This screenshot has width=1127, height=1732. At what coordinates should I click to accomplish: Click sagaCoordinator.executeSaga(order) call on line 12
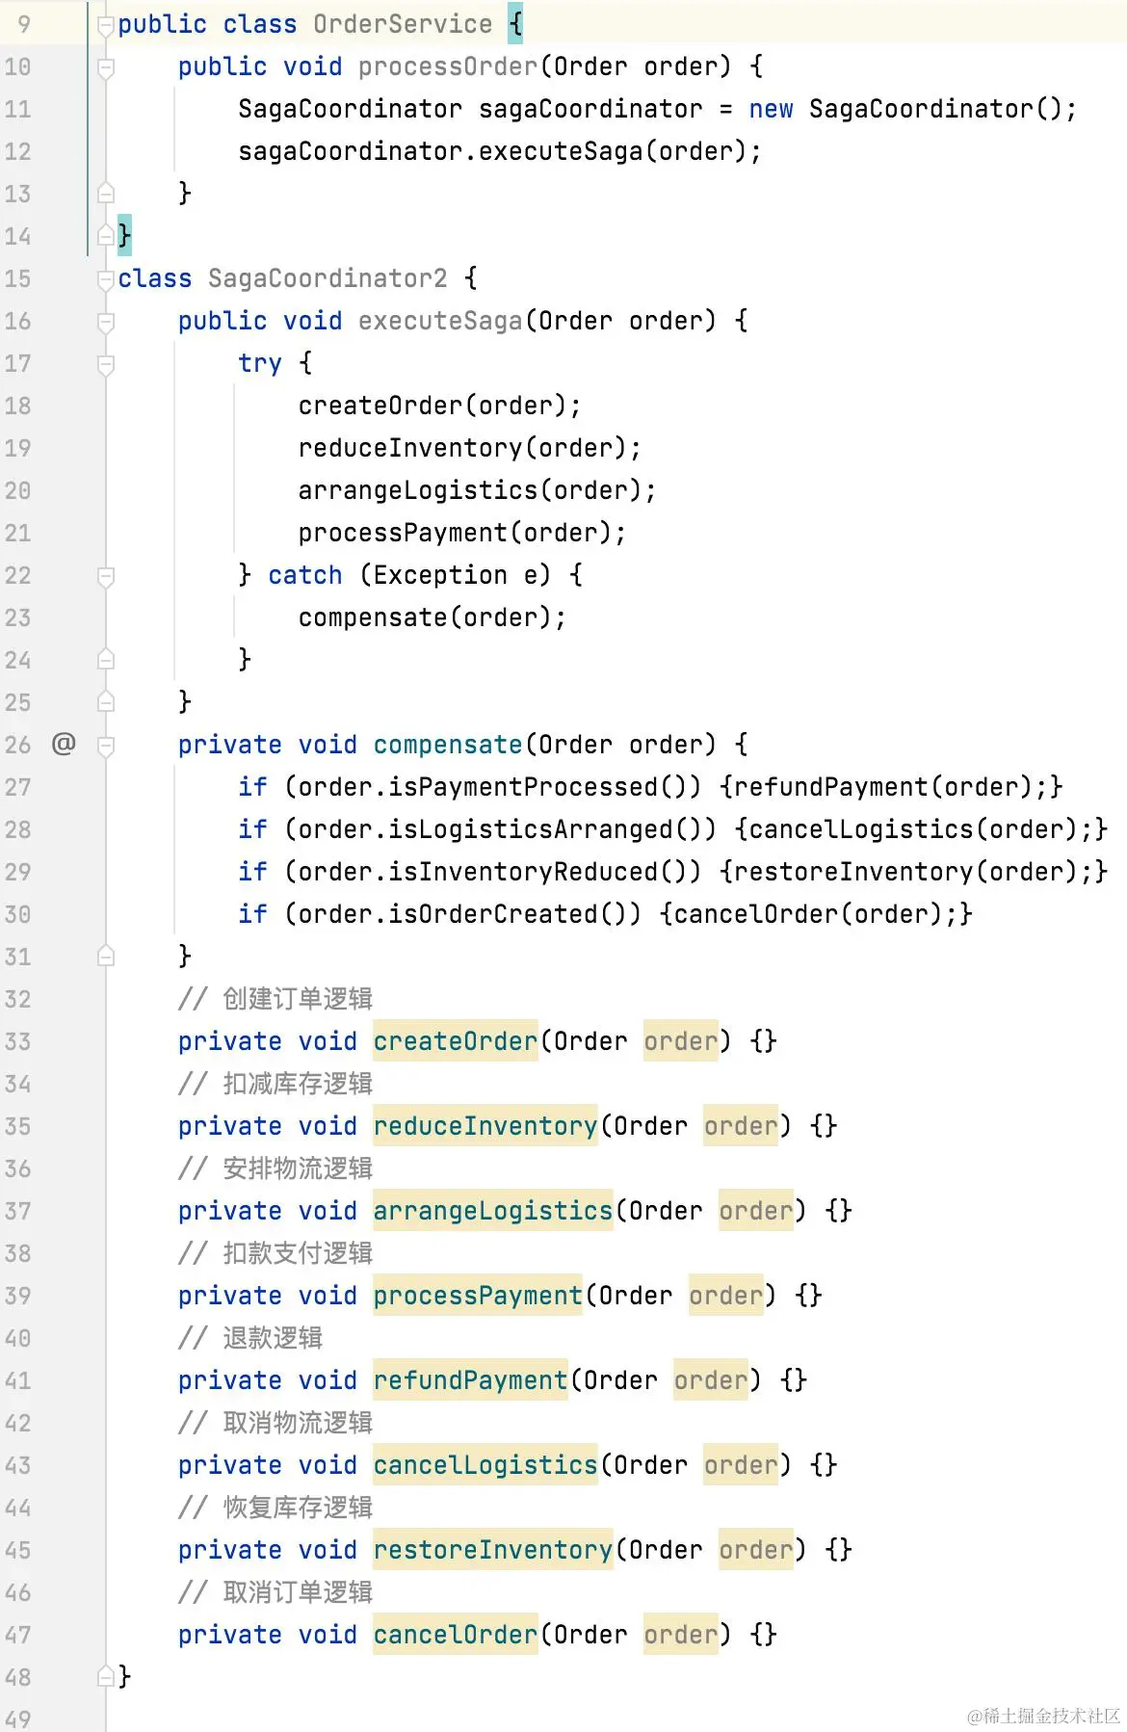[x=492, y=151]
